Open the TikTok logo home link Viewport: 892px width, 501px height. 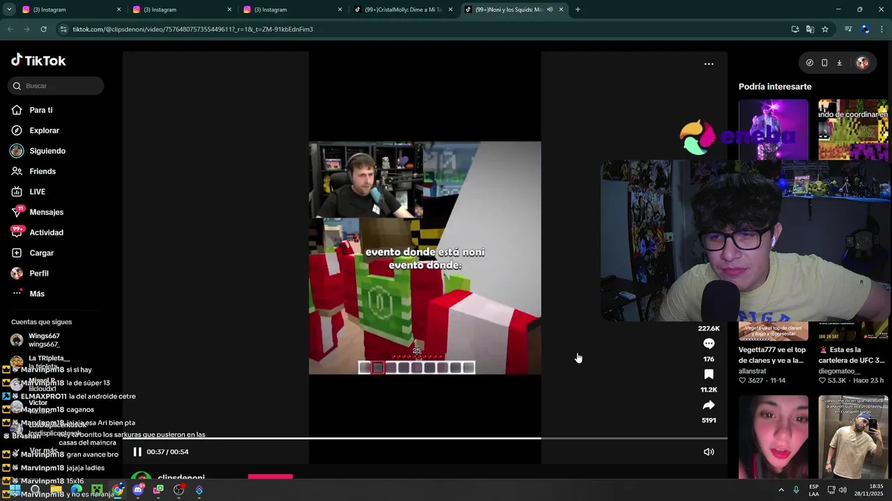click(38, 61)
